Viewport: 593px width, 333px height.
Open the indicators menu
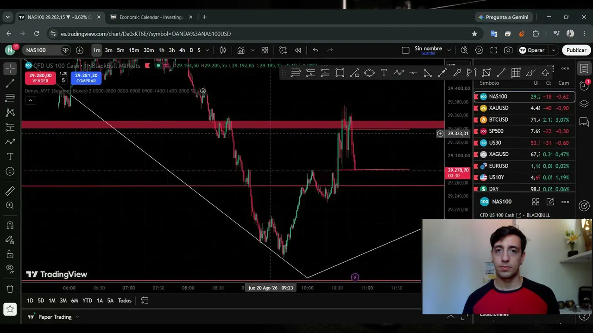click(241, 50)
